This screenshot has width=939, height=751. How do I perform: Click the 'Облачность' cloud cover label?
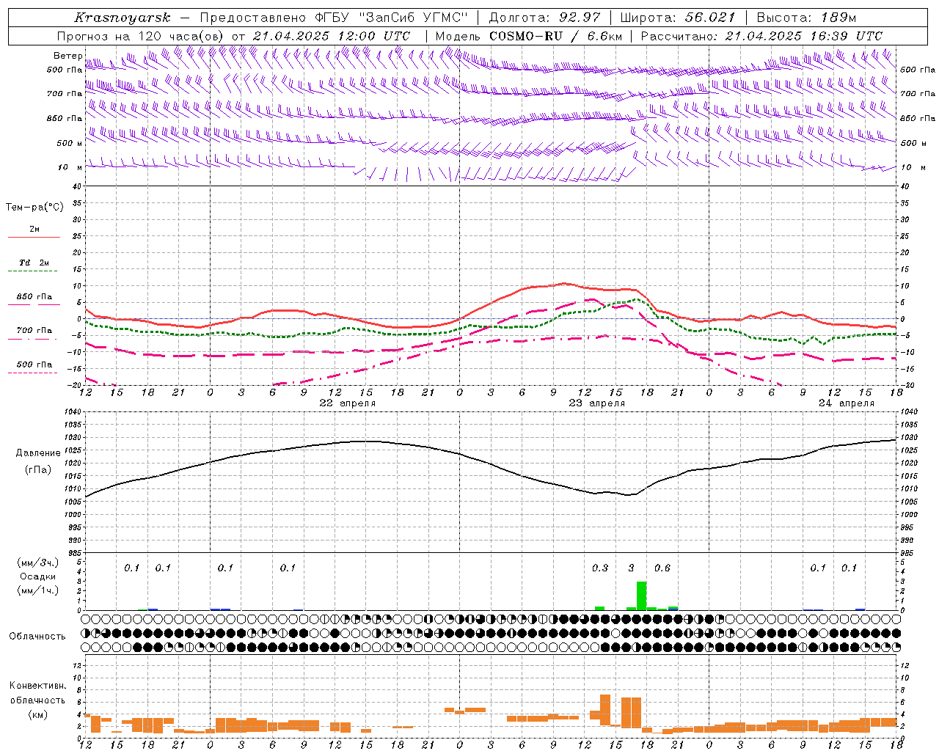pos(37,637)
